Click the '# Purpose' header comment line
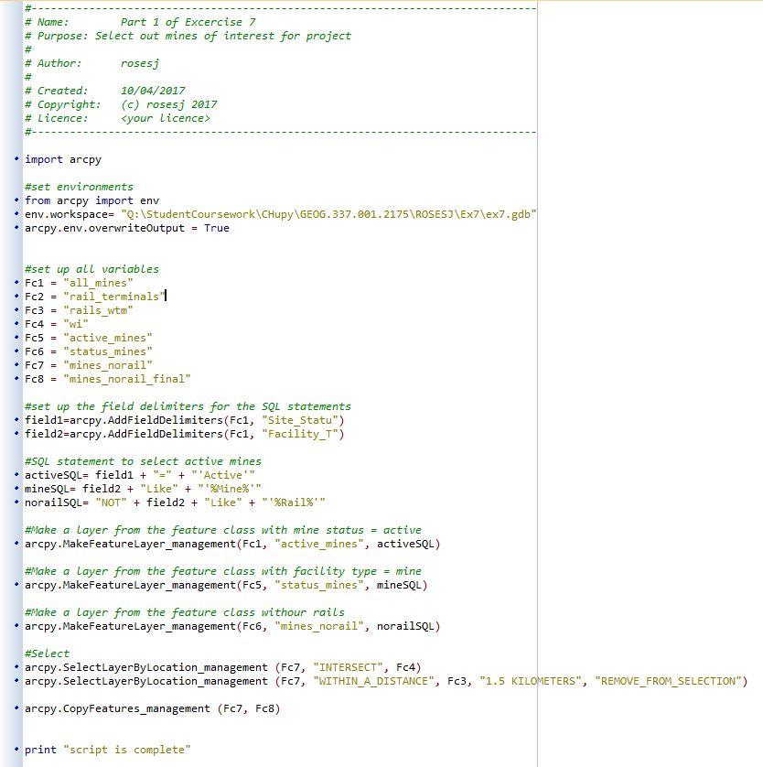 coord(188,36)
